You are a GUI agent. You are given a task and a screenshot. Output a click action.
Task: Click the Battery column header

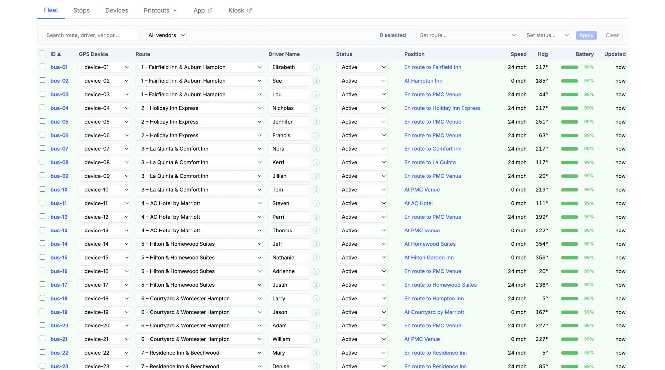point(584,54)
